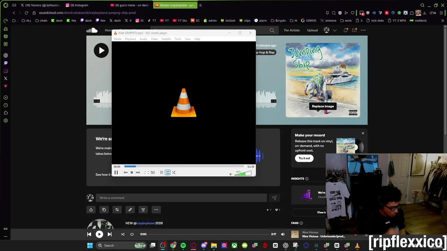The height and width of the screenshot is (251, 447).
Task: Click Fans info icon
Action: (x=301, y=223)
